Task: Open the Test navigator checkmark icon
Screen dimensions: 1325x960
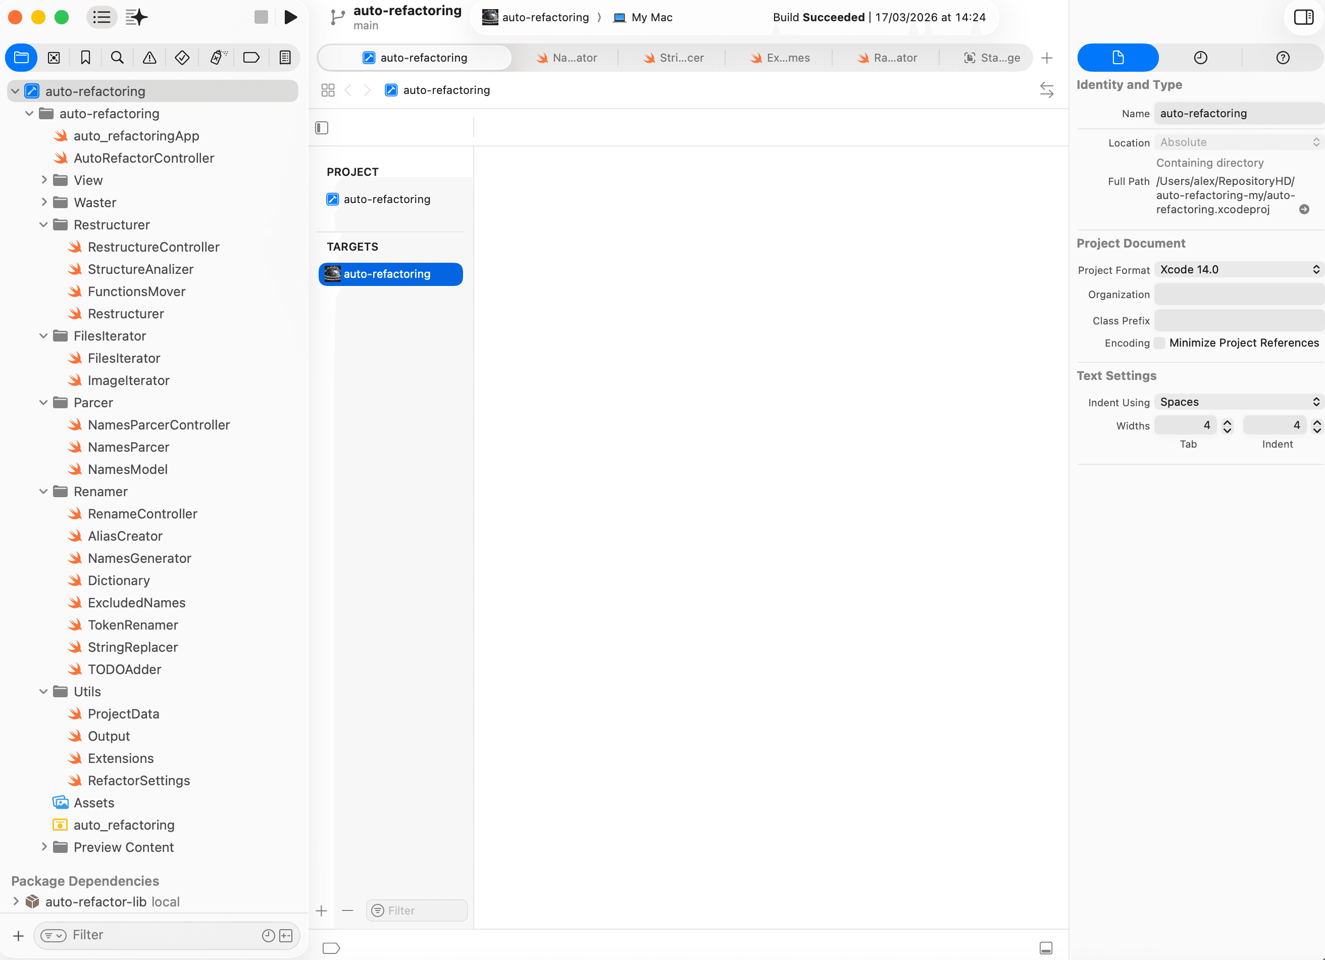Action: [182, 57]
